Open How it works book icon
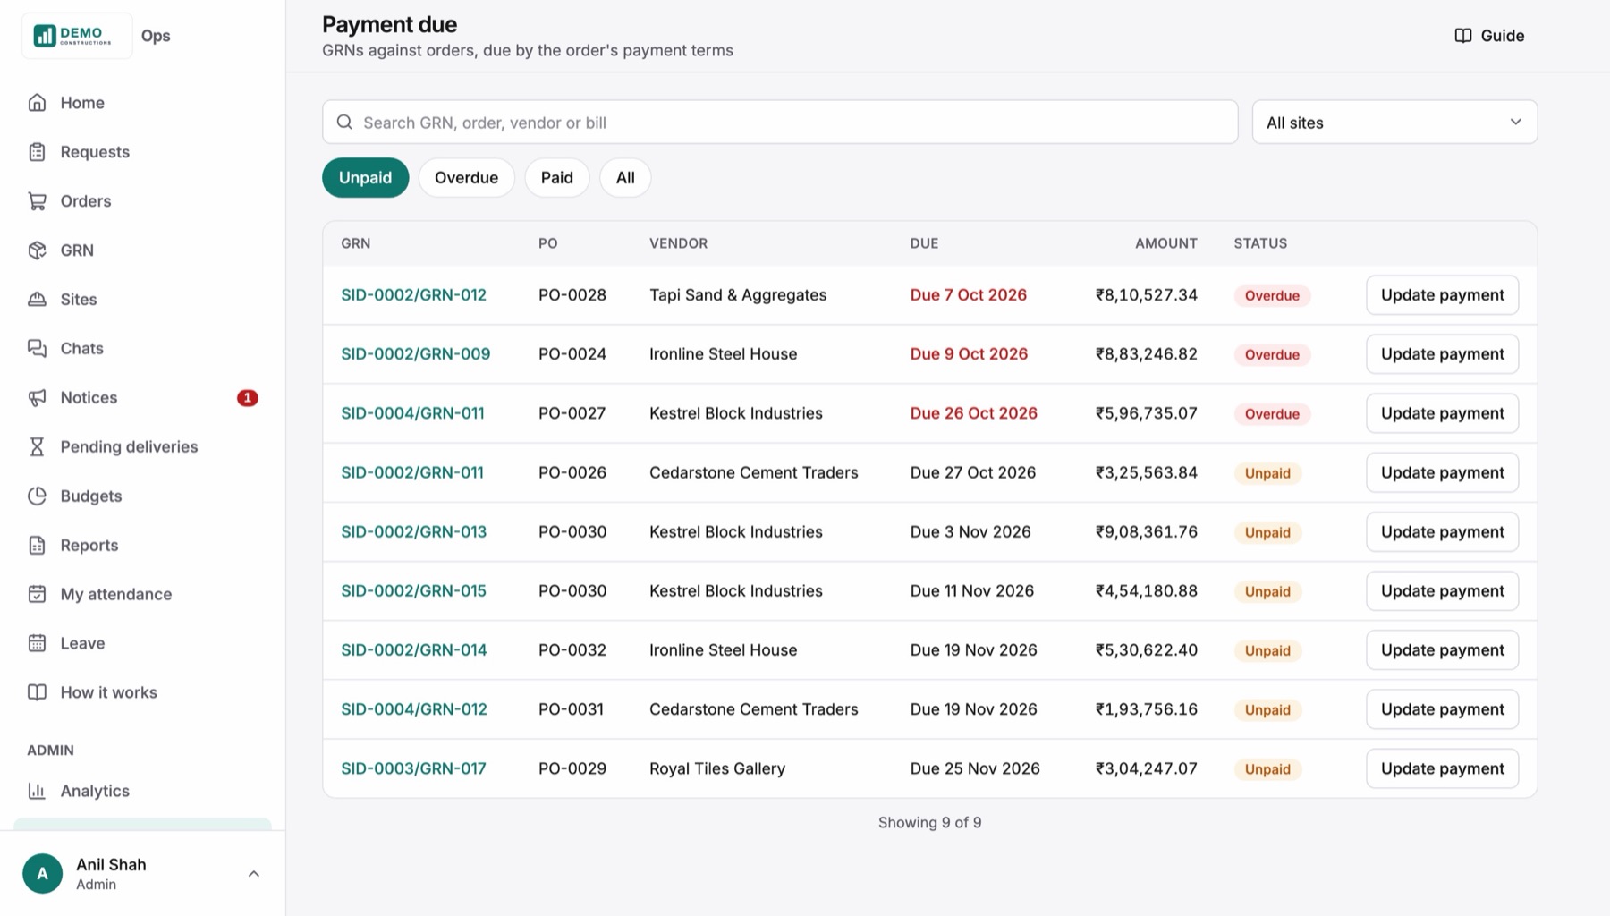Image resolution: width=1610 pixels, height=916 pixels. (37, 693)
